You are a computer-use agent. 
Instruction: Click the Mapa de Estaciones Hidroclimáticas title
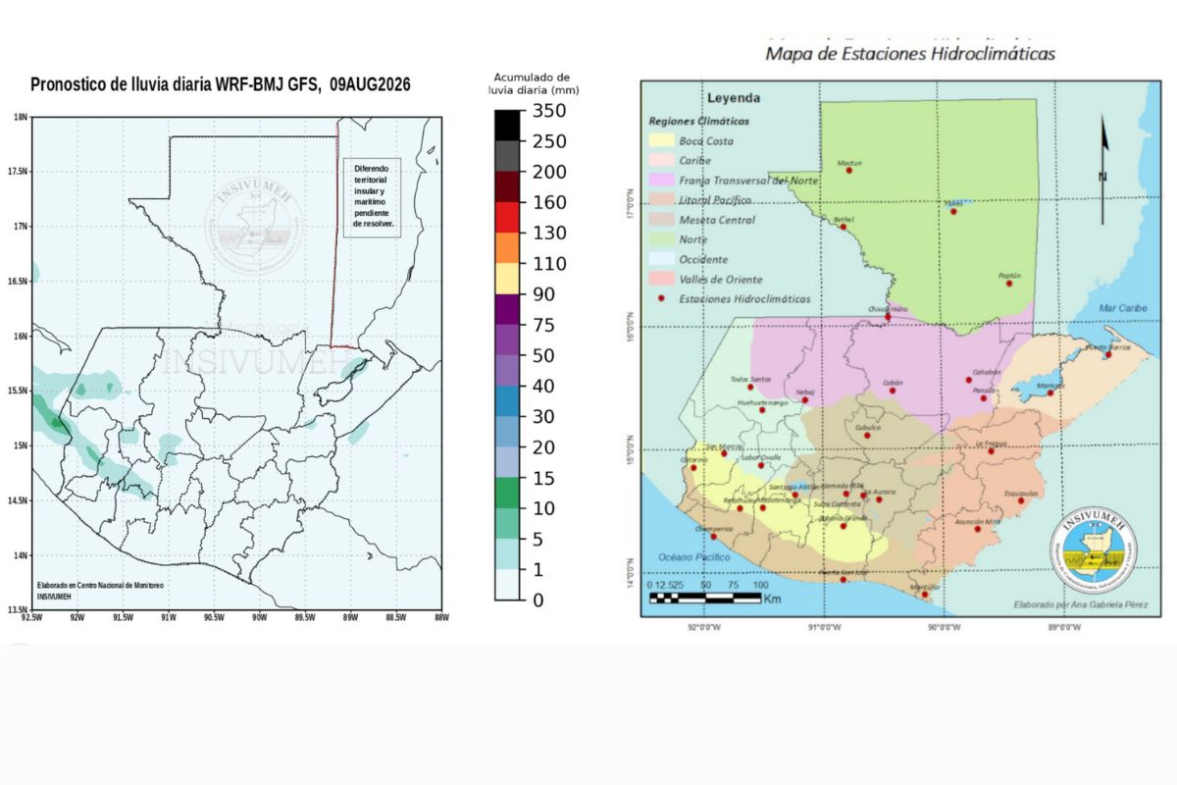coord(910,53)
